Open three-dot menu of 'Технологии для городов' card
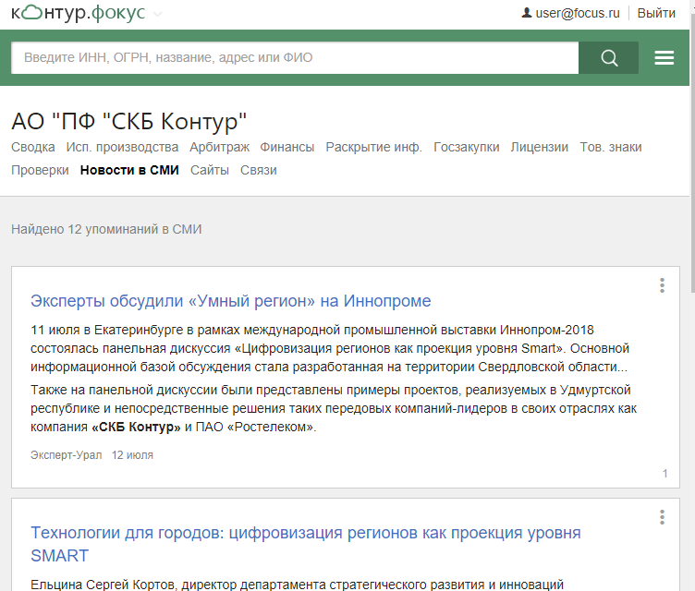Image resolution: width=695 pixels, height=591 pixels. coord(662,517)
